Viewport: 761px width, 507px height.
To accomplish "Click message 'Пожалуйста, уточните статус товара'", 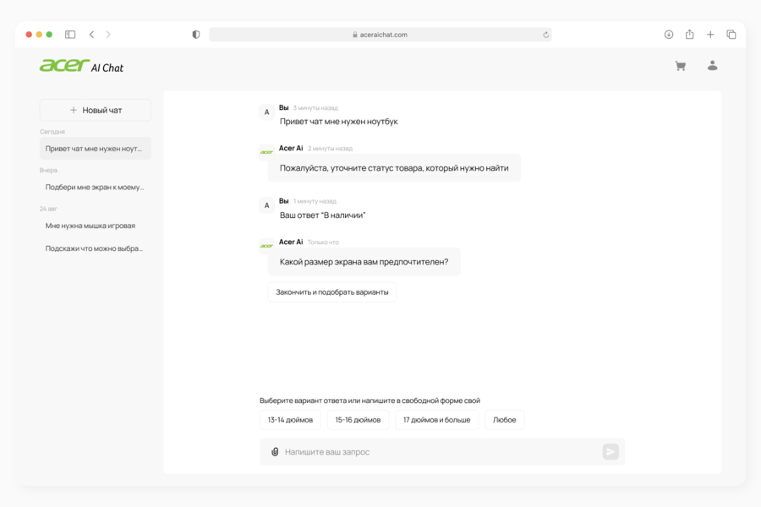I will [394, 168].
